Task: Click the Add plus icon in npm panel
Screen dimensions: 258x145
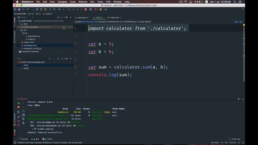Action: (x=49, y=58)
